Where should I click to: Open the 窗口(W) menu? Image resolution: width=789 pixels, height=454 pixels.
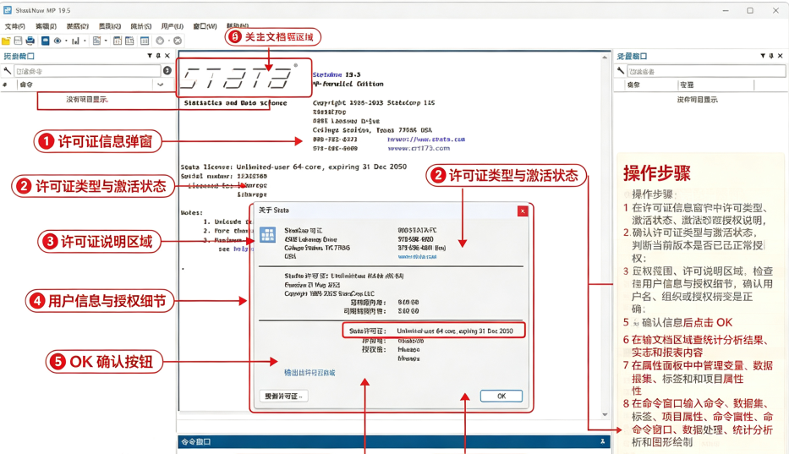(205, 26)
